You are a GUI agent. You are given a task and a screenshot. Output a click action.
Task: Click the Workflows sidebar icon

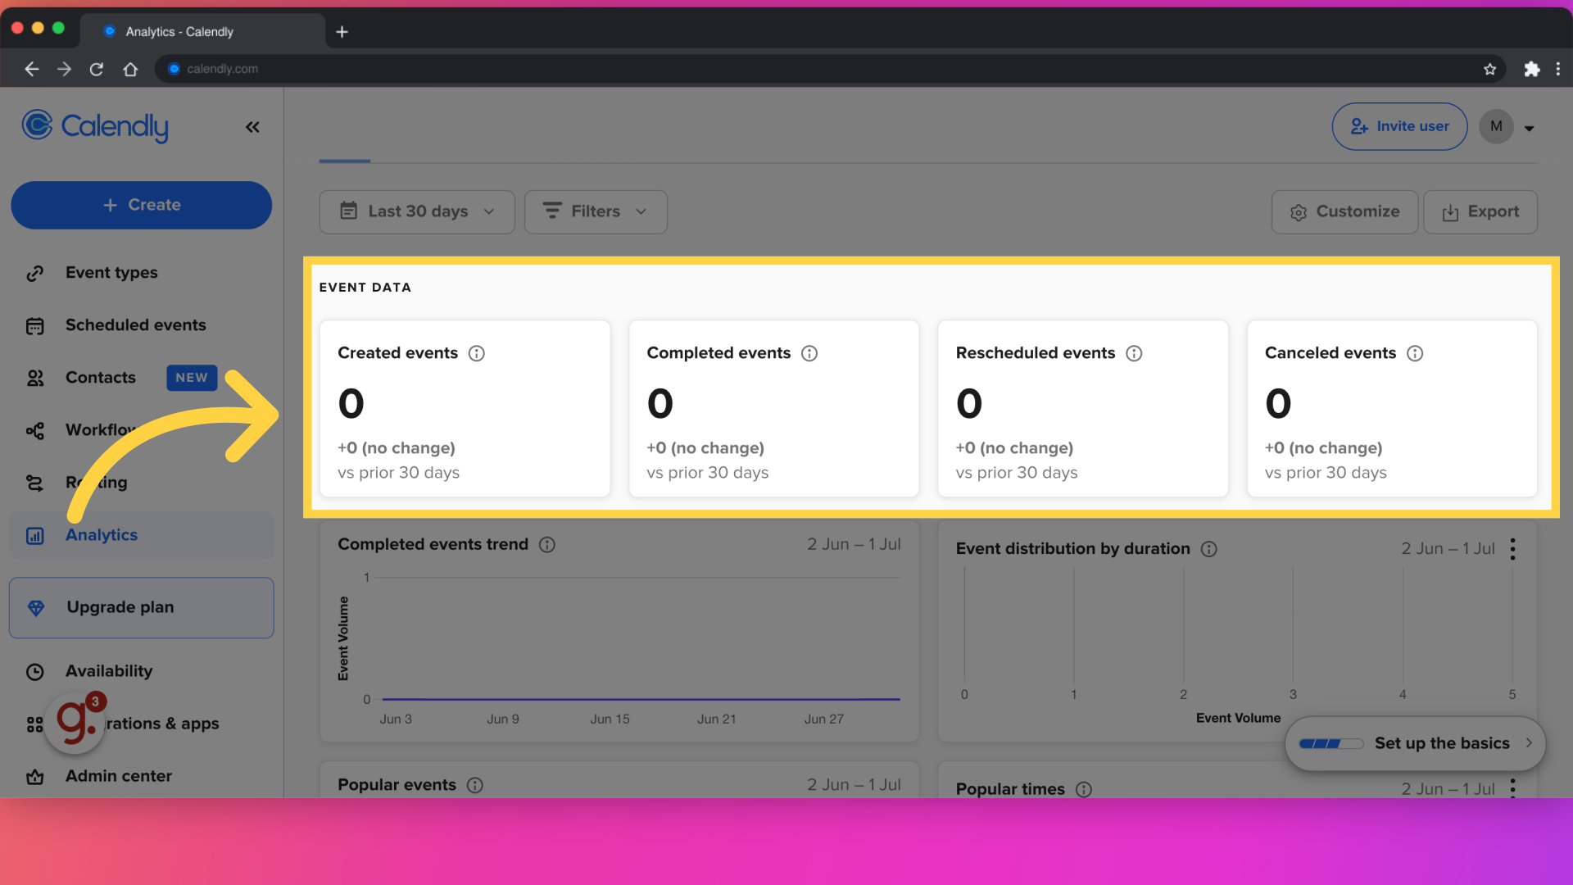[34, 429]
